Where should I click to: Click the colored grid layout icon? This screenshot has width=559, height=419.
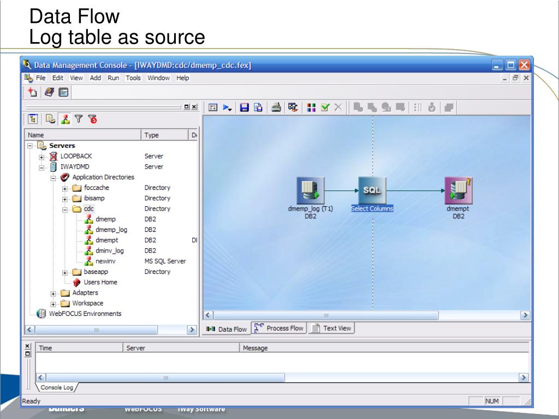tap(311, 107)
